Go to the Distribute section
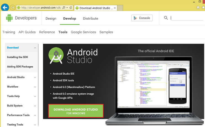Viewport: 205px width, 127px height. coord(90,18)
